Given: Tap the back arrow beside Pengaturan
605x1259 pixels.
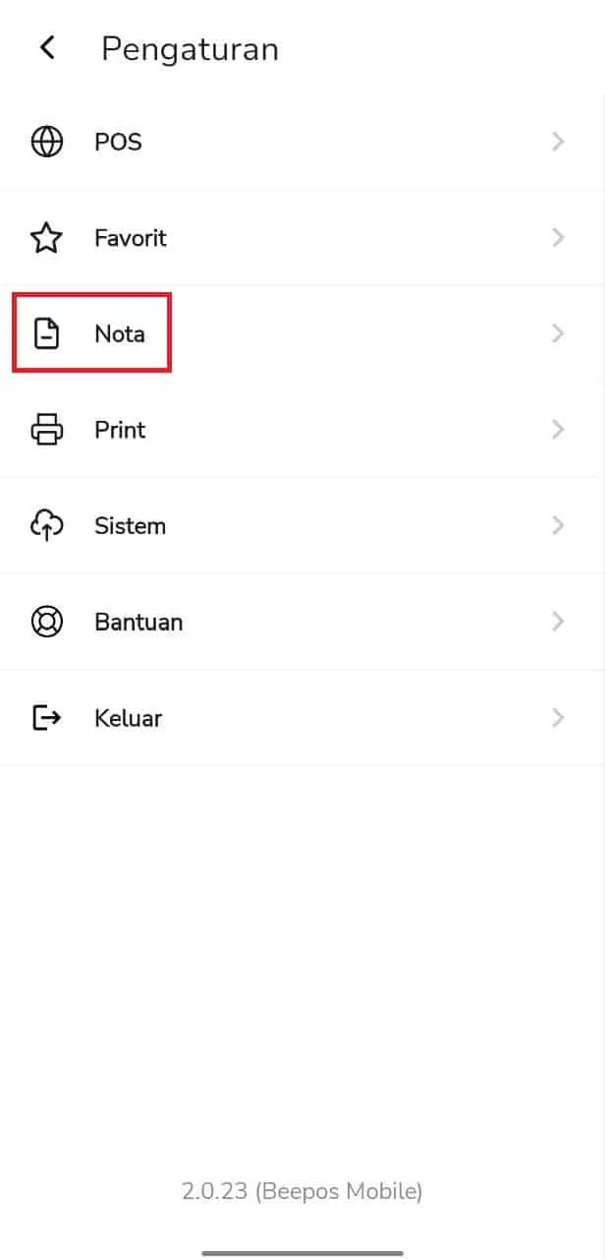Looking at the screenshot, I should point(47,47).
